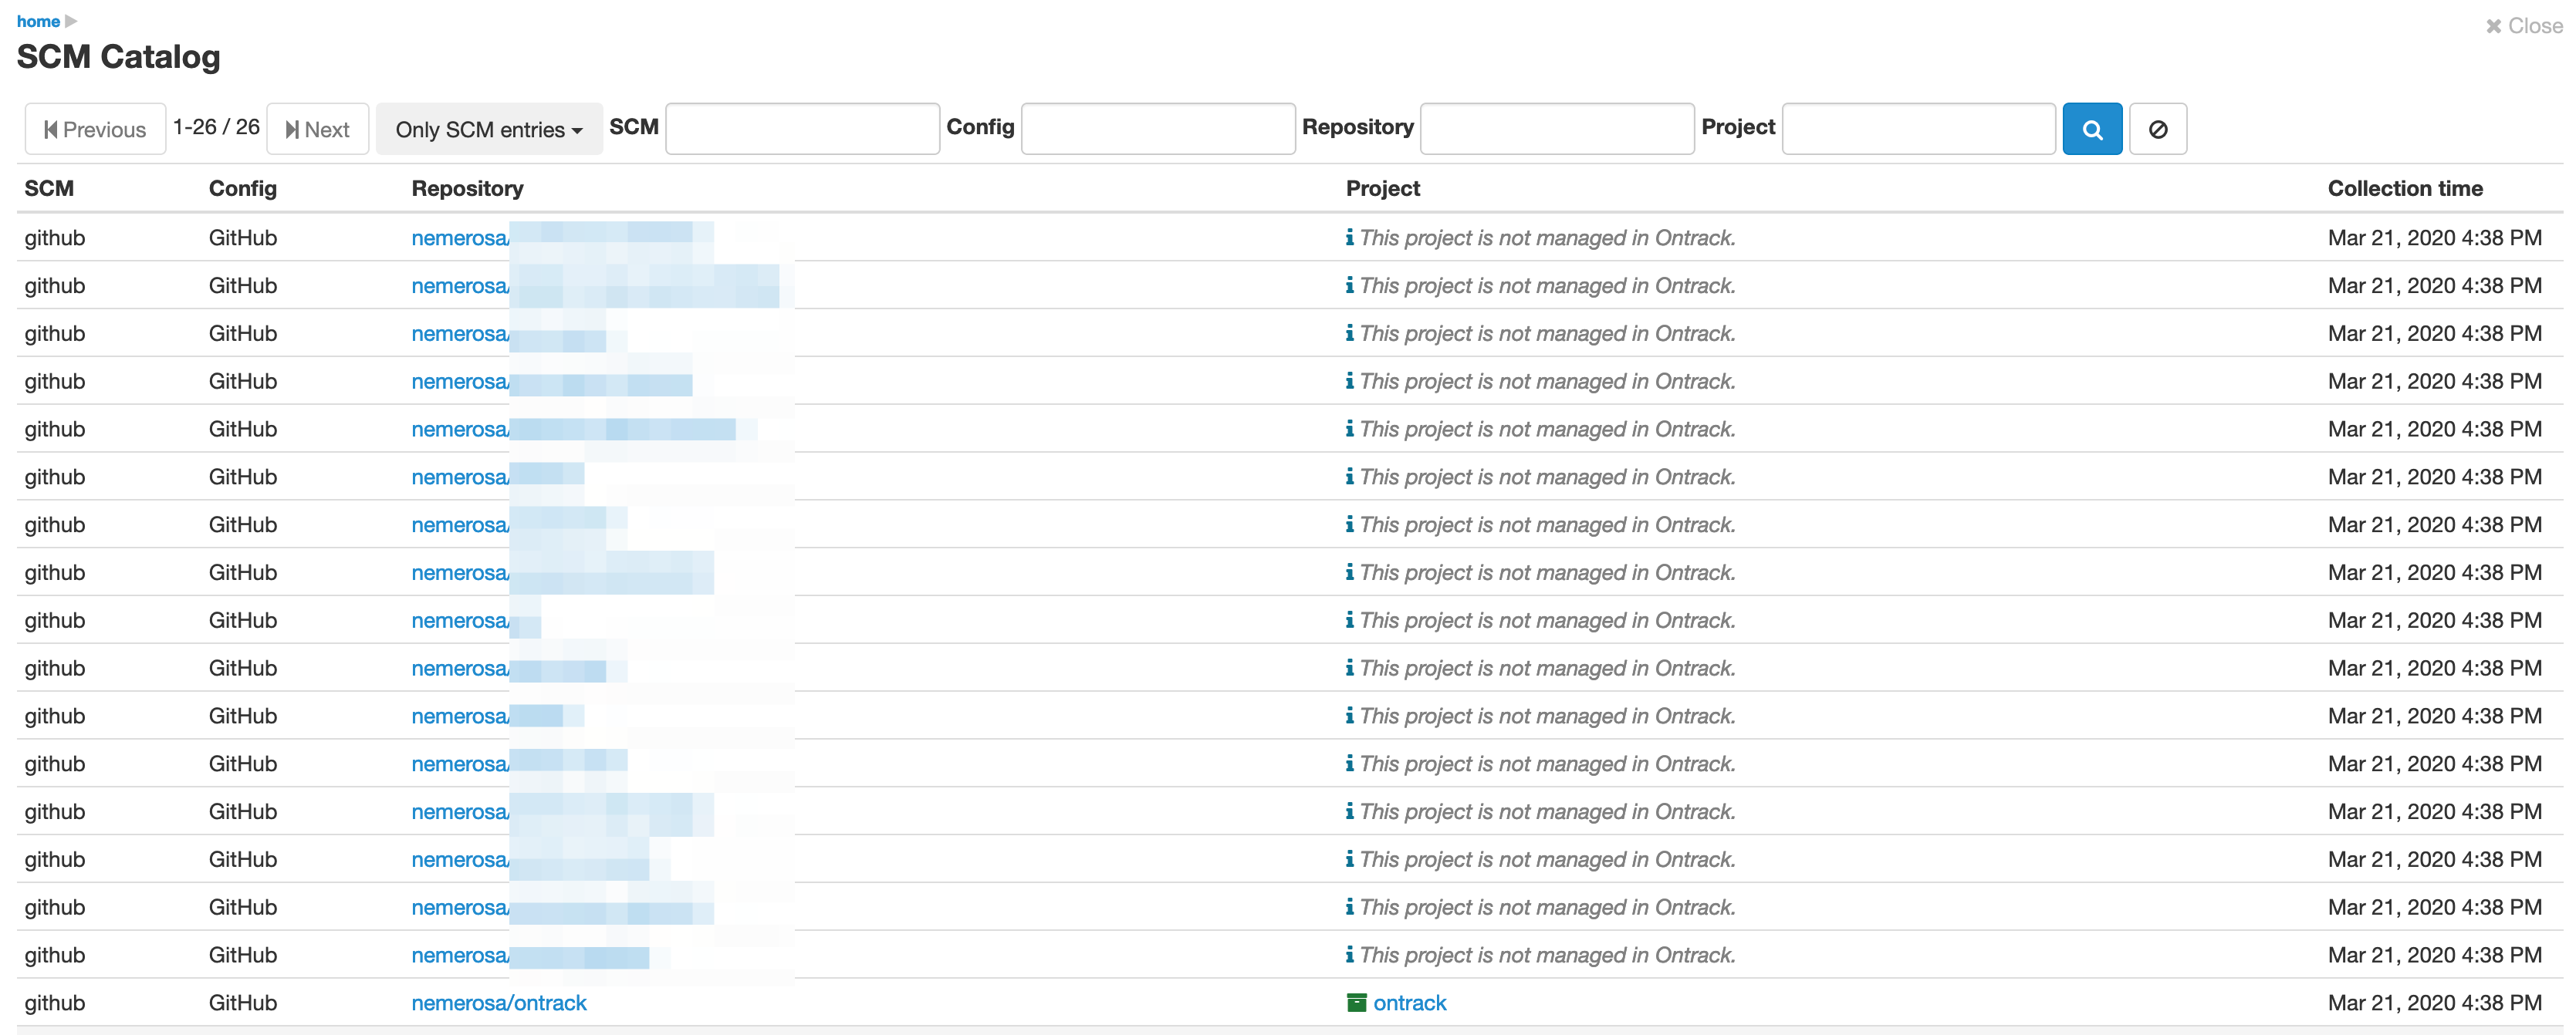
Task: Open the nemerosa/ontrack repository link
Action: click(x=498, y=1002)
